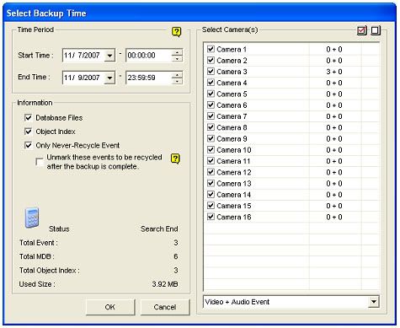This screenshot has width=400, height=328.
Task: Deselect the Camera 13 checkbox
Action: coord(211,183)
